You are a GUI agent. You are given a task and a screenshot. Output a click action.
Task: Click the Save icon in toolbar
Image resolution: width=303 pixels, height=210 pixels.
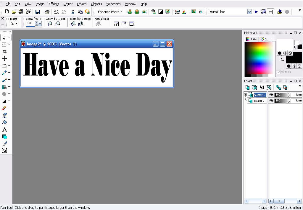[x=38, y=12]
